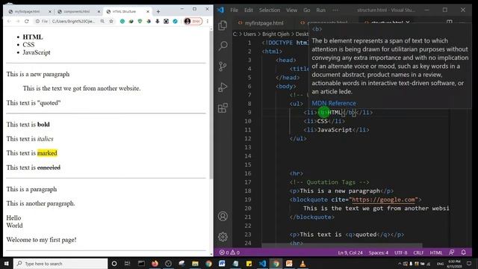Click the shield extension icon in Chrome
Viewport: 478px width, 269px height.
pyautogui.click(x=140, y=21)
